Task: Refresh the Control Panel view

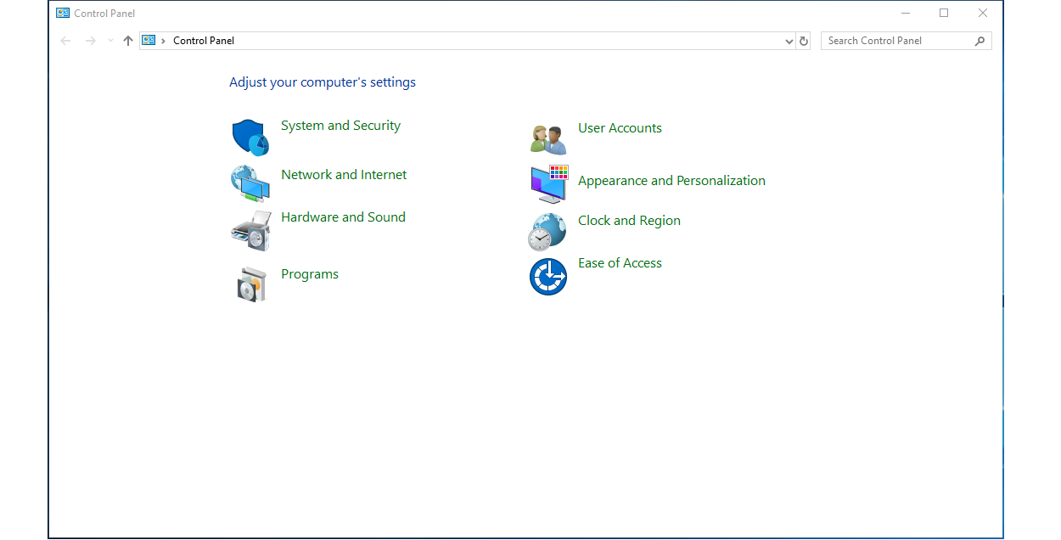Action: tap(803, 40)
